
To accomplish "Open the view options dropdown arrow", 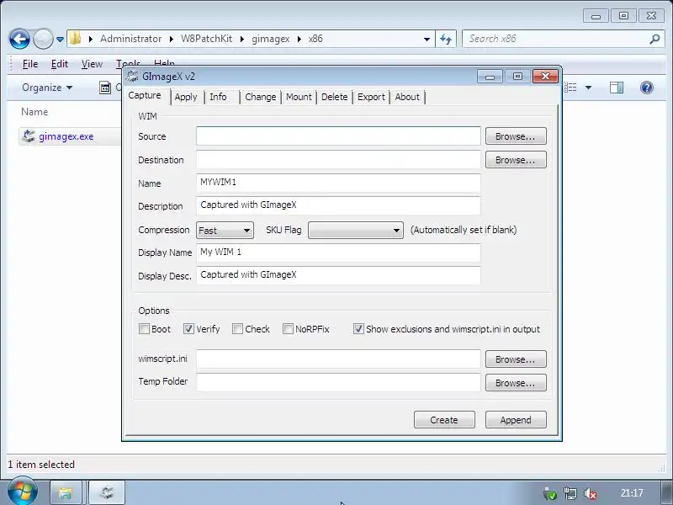I will [x=588, y=88].
